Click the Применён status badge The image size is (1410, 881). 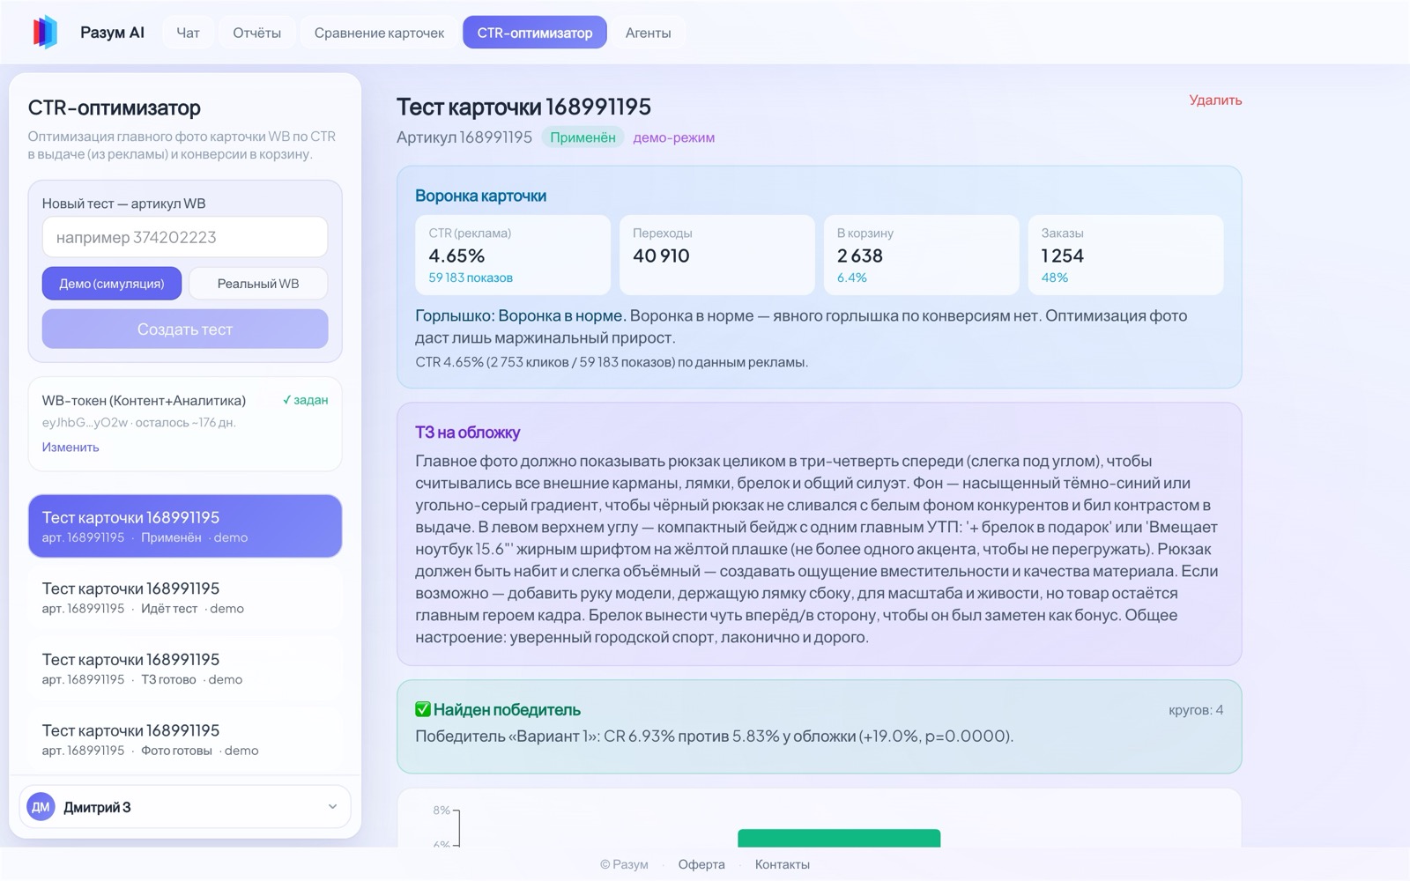coord(583,137)
